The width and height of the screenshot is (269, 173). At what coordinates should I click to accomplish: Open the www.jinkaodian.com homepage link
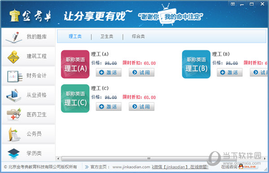pyautogui.click(x=131, y=167)
